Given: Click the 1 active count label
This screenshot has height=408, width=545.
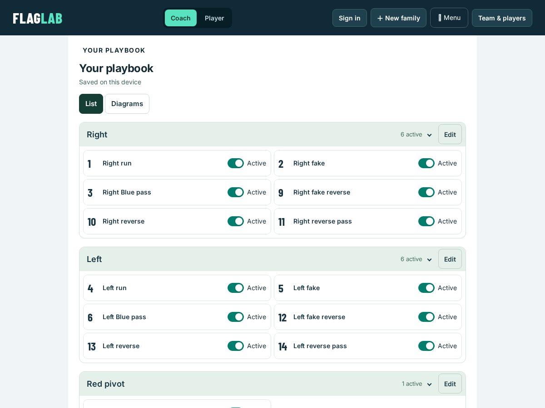Looking at the screenshot, I should 412,384.
